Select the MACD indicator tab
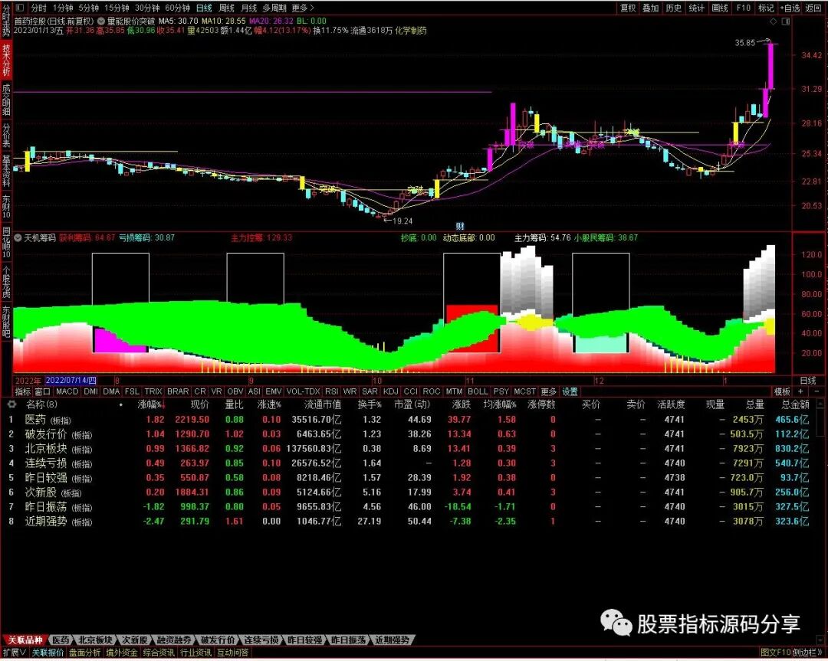Image resolution: width=828 pixels, height=661 pixels. click(67, 391)
